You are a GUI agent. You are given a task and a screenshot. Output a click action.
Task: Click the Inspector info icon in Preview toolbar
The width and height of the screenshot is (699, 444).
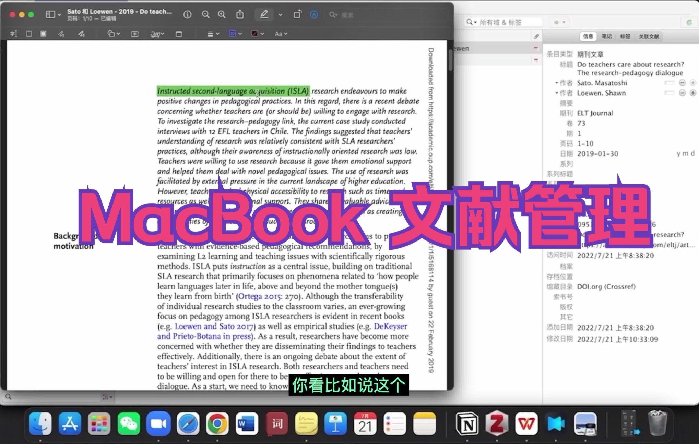click(187, 14)
